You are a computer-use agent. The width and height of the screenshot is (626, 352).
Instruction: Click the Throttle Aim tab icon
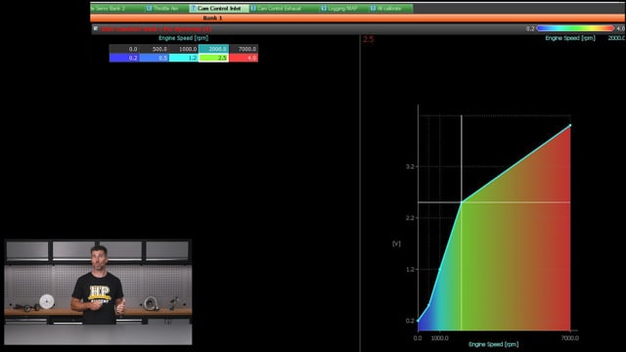point(149,8)
